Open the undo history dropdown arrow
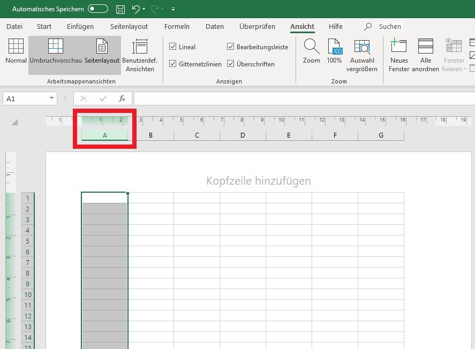475x349 pixels. 144,10
